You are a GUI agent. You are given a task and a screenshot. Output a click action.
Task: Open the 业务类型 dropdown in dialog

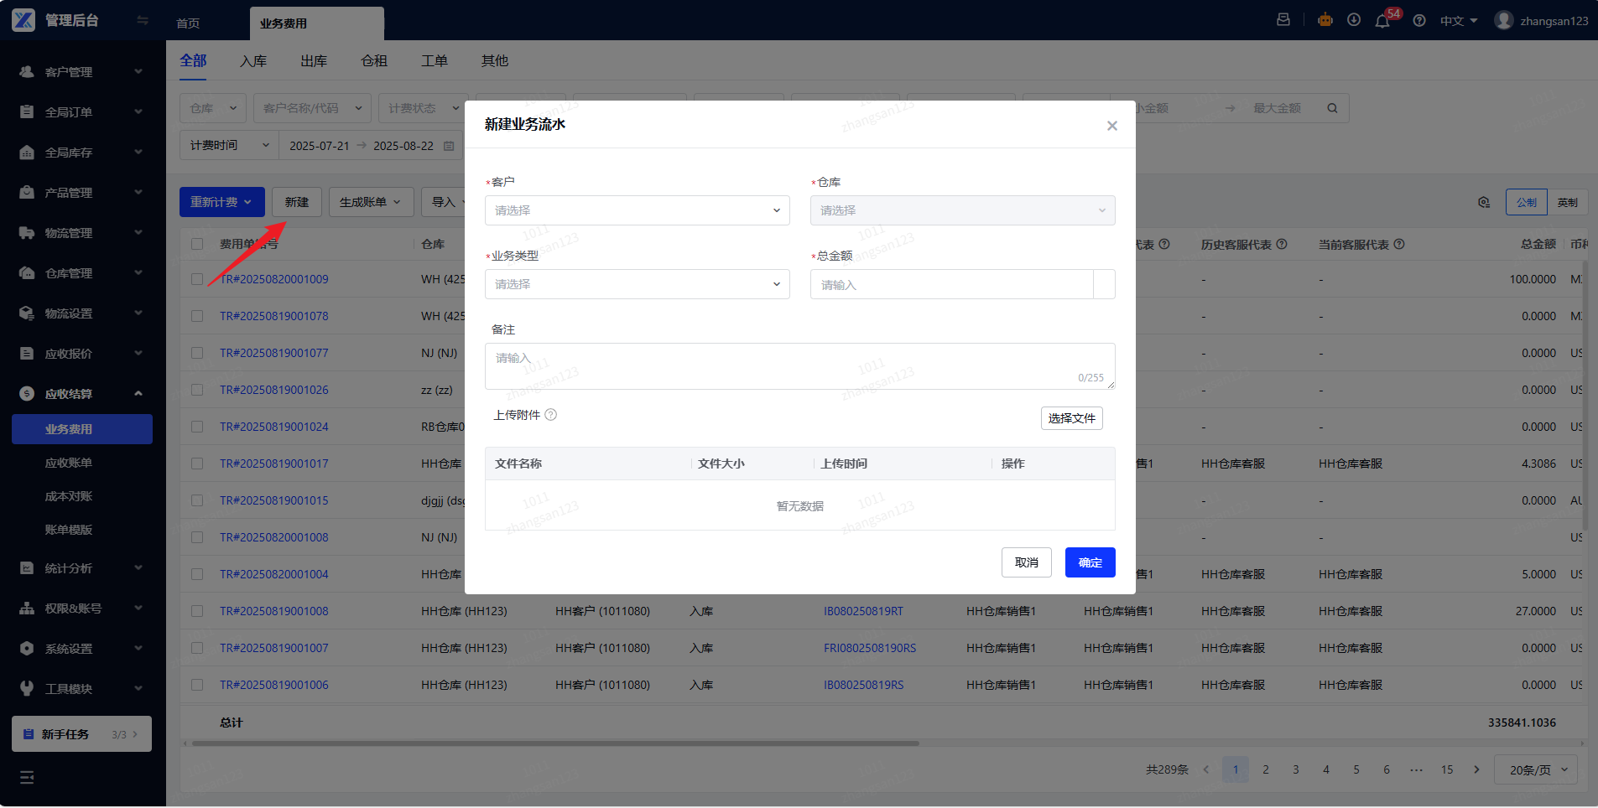coord(638,284)
